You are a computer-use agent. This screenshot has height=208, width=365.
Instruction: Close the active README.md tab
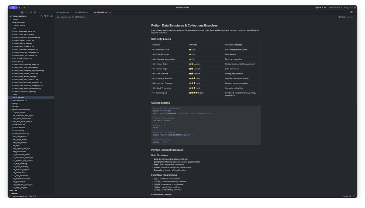[110, 12]
